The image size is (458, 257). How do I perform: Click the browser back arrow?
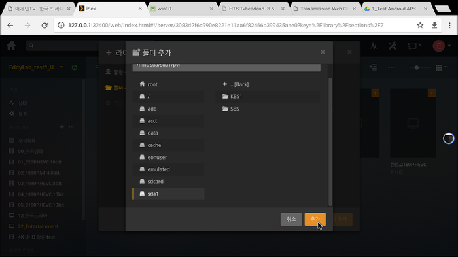10,26
